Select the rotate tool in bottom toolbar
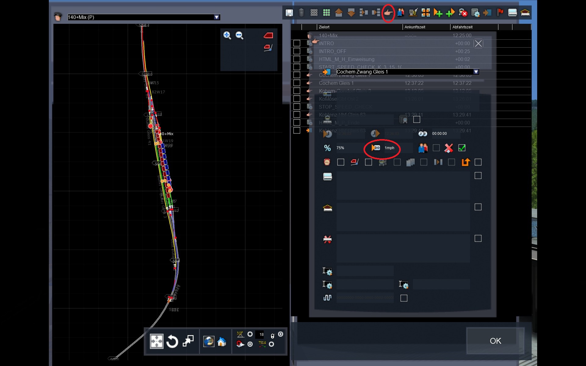Screen dimensions: 586x366 (x=172, y=341)
